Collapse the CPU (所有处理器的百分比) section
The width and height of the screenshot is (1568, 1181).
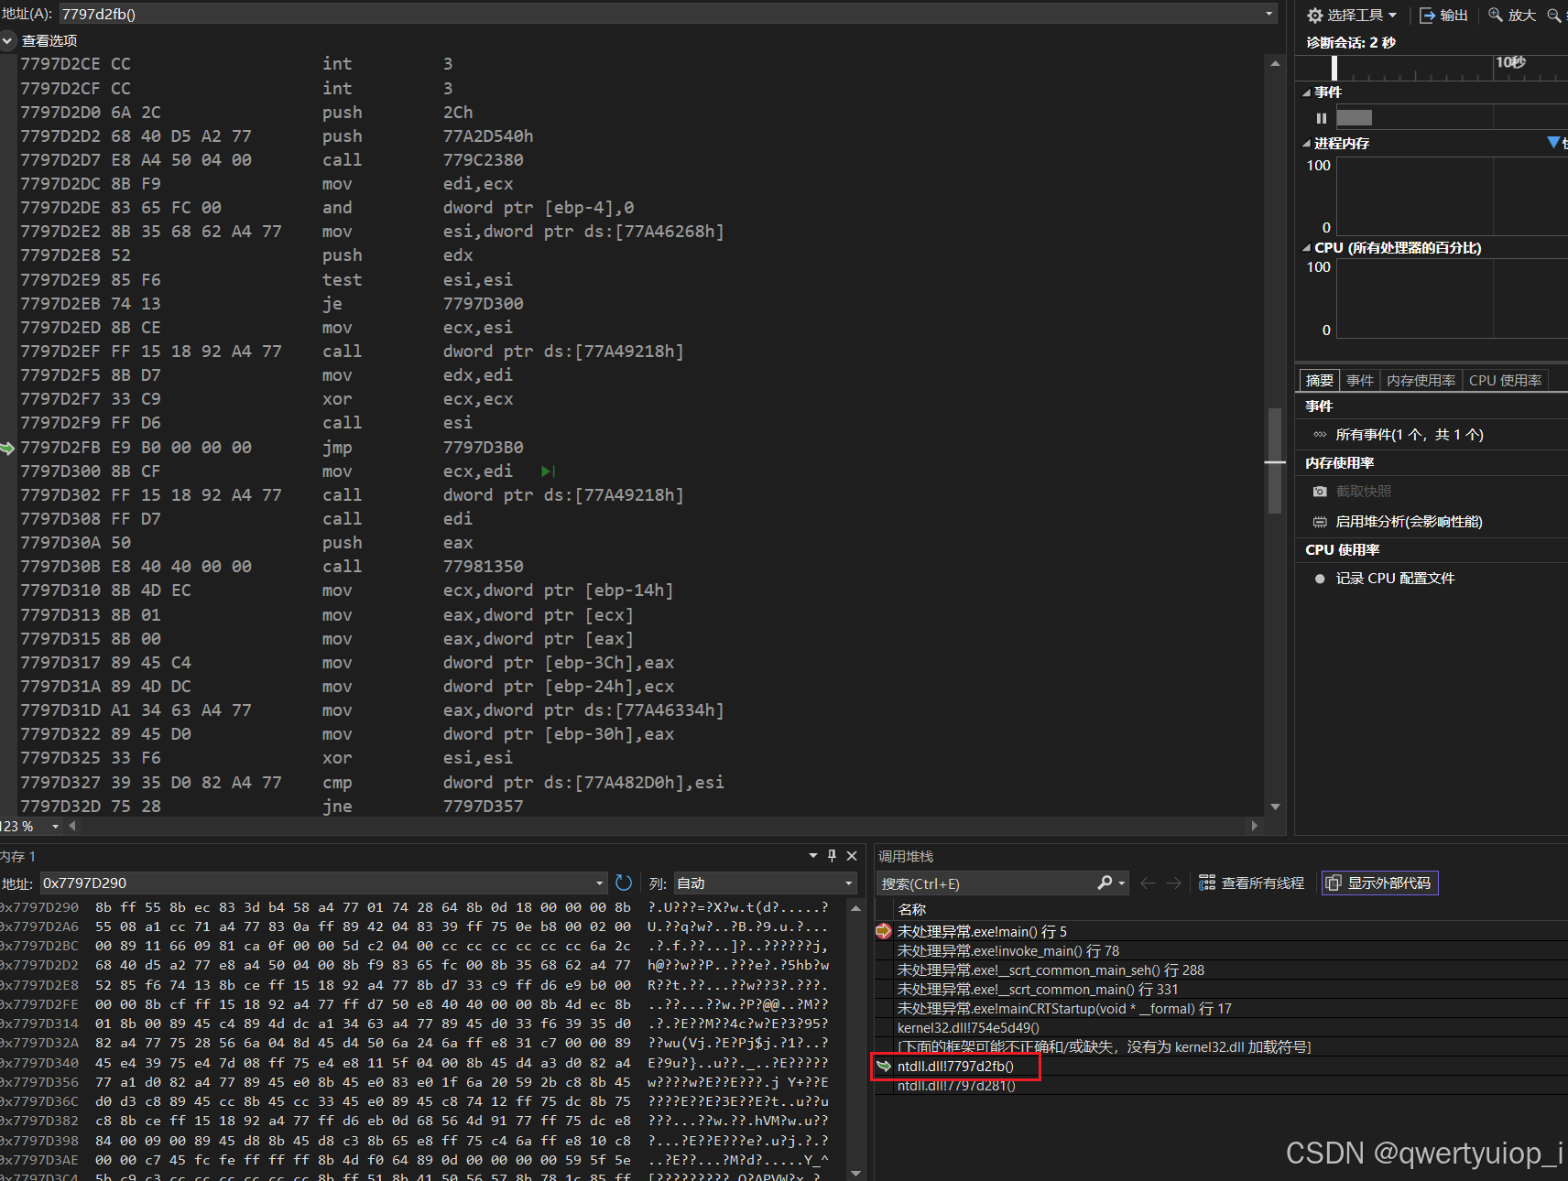[x=1306, y=248]
